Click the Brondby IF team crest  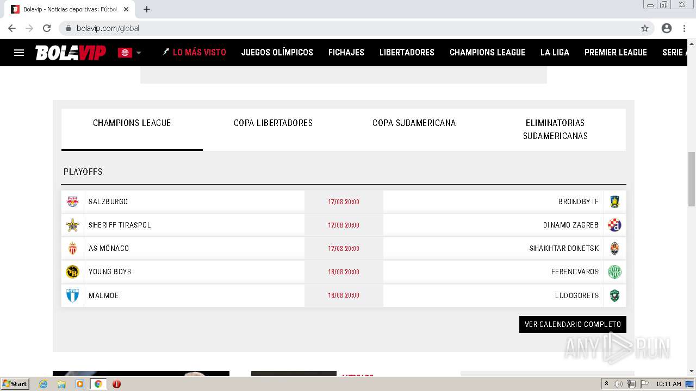(x=614, y=201)
